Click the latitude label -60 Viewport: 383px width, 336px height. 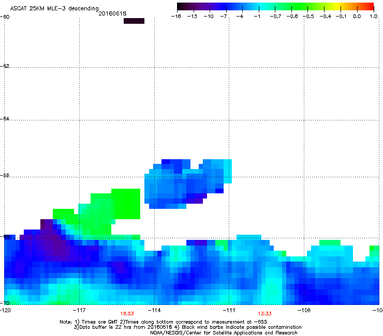point(5,17)
